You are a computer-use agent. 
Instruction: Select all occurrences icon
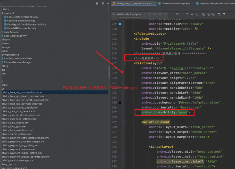coord(213,14)
